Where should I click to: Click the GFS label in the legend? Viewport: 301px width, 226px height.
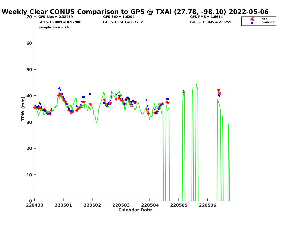264,19
